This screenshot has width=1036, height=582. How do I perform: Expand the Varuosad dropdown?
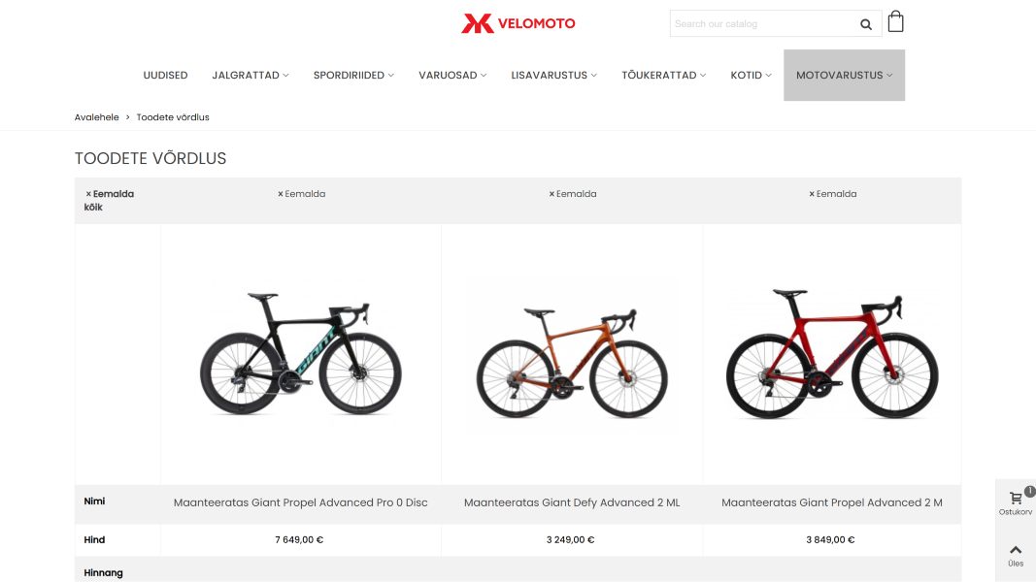pos(452,76)
